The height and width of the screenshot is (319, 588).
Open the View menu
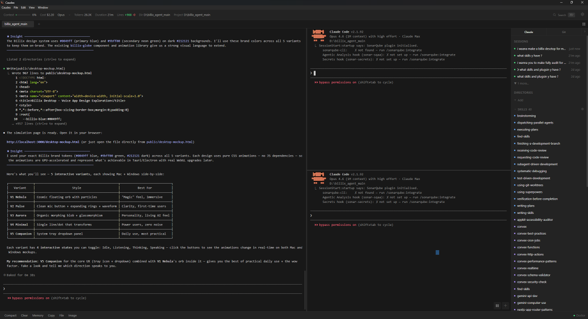31,8
